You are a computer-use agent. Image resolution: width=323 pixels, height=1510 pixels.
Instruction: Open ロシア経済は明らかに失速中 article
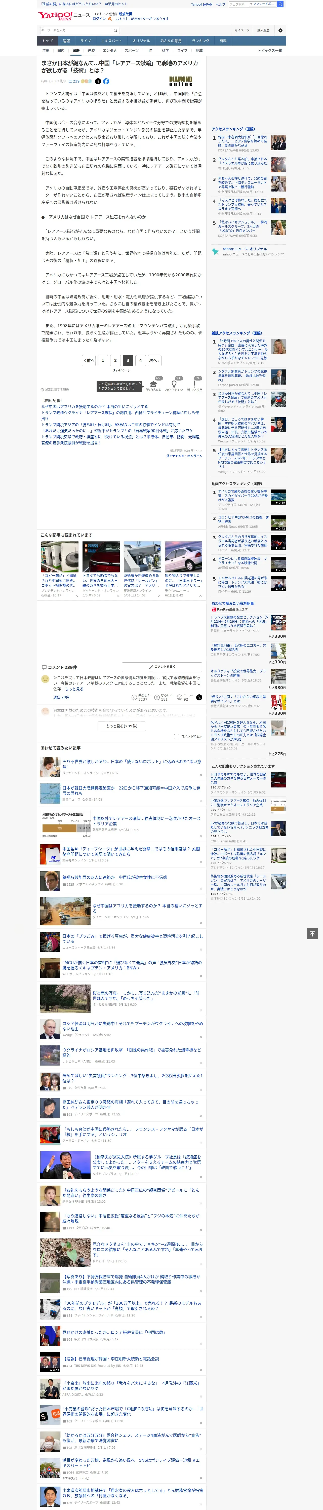(x=133, y=1026)
